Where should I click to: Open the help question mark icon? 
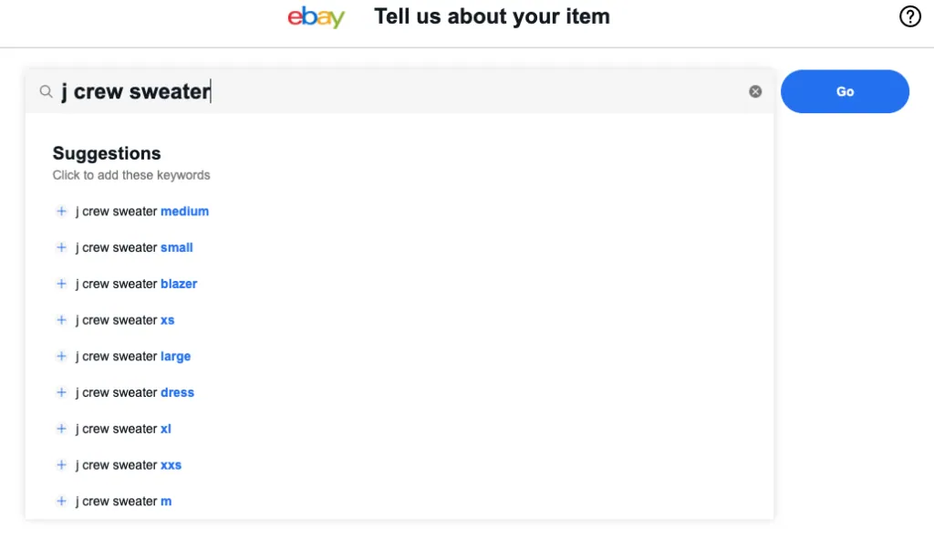pos(909,16)
